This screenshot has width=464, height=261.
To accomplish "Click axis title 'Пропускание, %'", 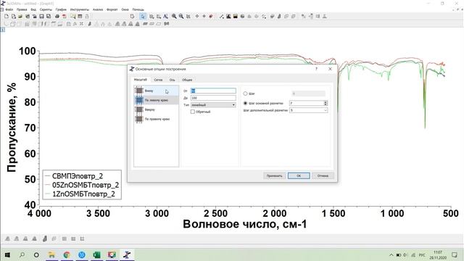I will [12, 128].
